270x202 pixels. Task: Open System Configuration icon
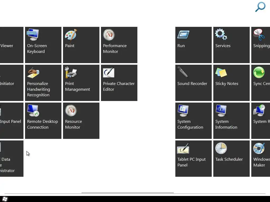[183, 110]
